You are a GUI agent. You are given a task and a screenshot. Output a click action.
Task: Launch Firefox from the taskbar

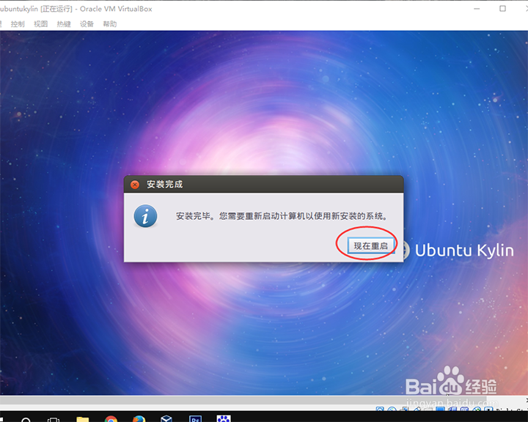139,419
